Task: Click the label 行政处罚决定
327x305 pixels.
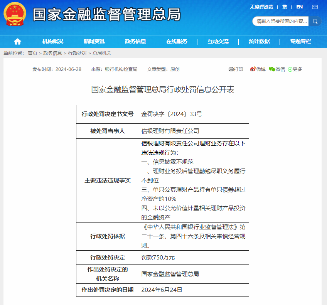Action: 108,258
